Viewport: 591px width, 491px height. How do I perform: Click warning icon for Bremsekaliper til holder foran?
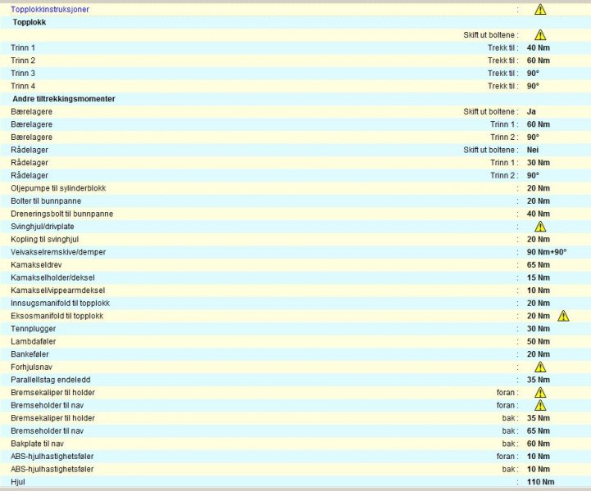tap(540, 393)
